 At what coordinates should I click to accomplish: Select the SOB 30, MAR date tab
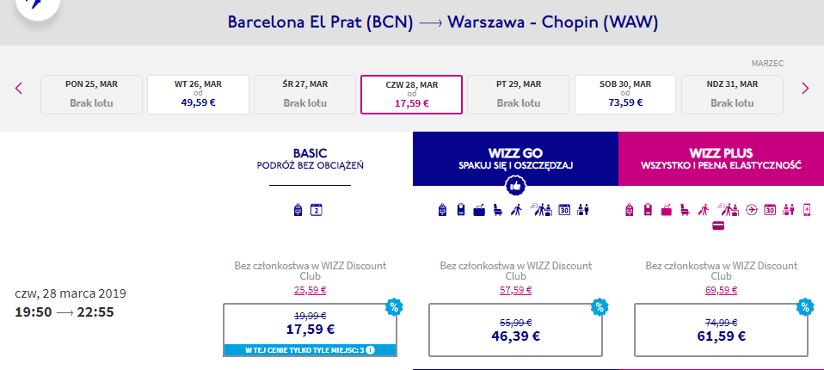625,95
